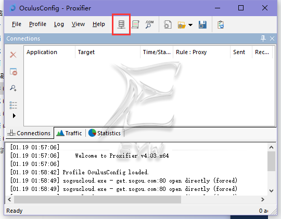The height and width of the screenshot is (219, 281).
Task: Sort by Received column header
Action: tap(262, 52)
